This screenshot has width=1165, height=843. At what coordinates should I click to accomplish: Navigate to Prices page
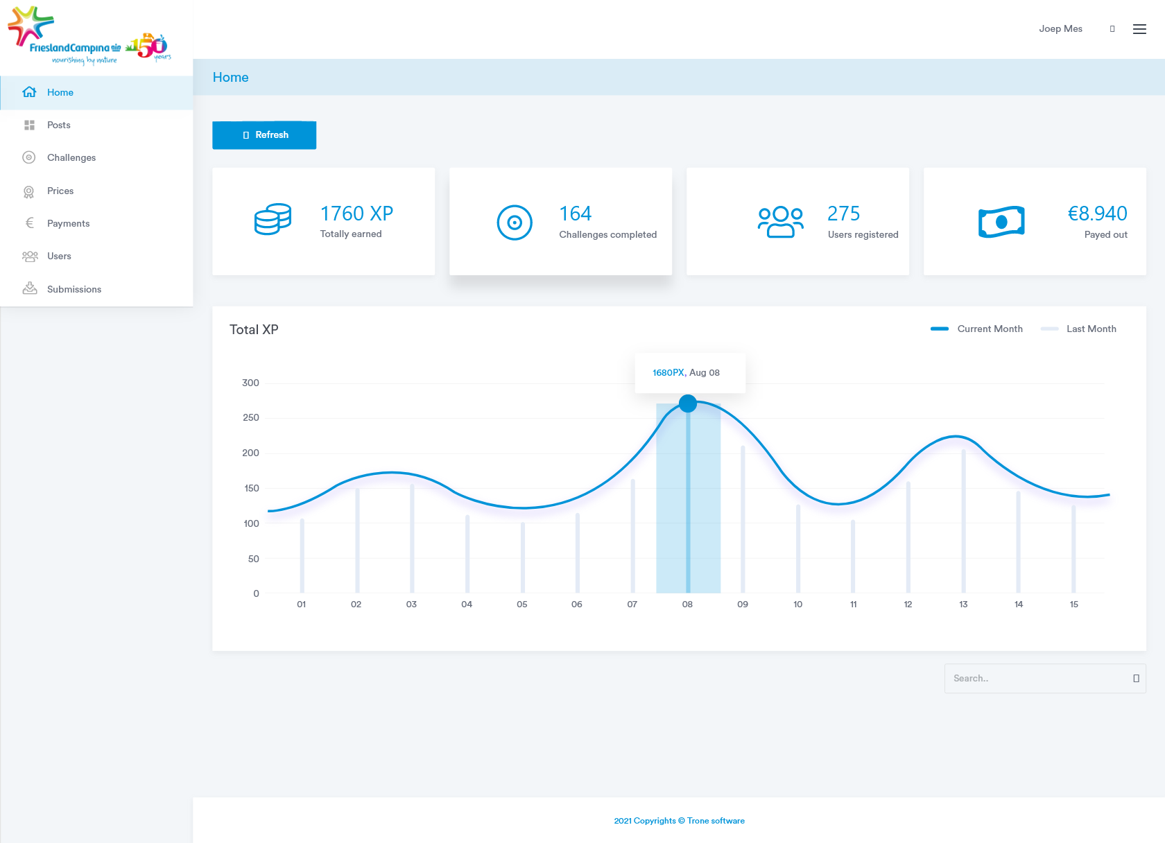pos(60,191)
